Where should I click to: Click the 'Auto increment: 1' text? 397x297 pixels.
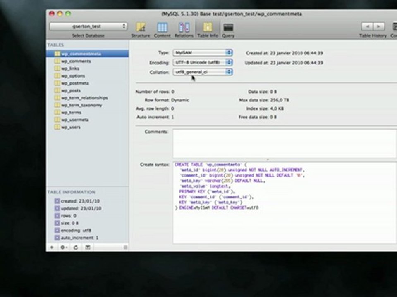coord(155,117)
